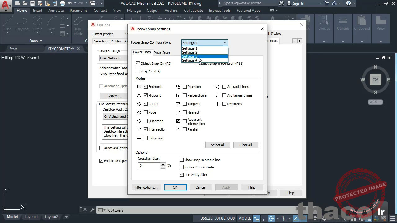This screenshot has height=223, width=397.
Task: Toggle polar tracking icon in status bar
Action: [272, 218]
